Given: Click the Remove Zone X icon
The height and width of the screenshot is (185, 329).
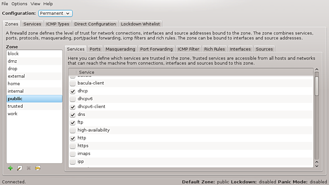Looking at the screenshot, I should click(x=29, y=168).
